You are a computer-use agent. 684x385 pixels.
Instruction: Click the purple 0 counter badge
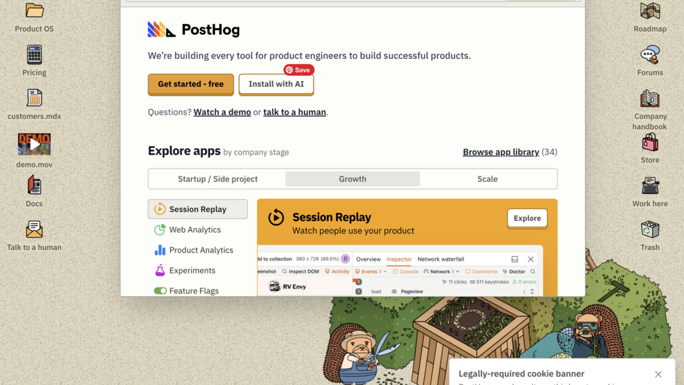pos(345,259)
